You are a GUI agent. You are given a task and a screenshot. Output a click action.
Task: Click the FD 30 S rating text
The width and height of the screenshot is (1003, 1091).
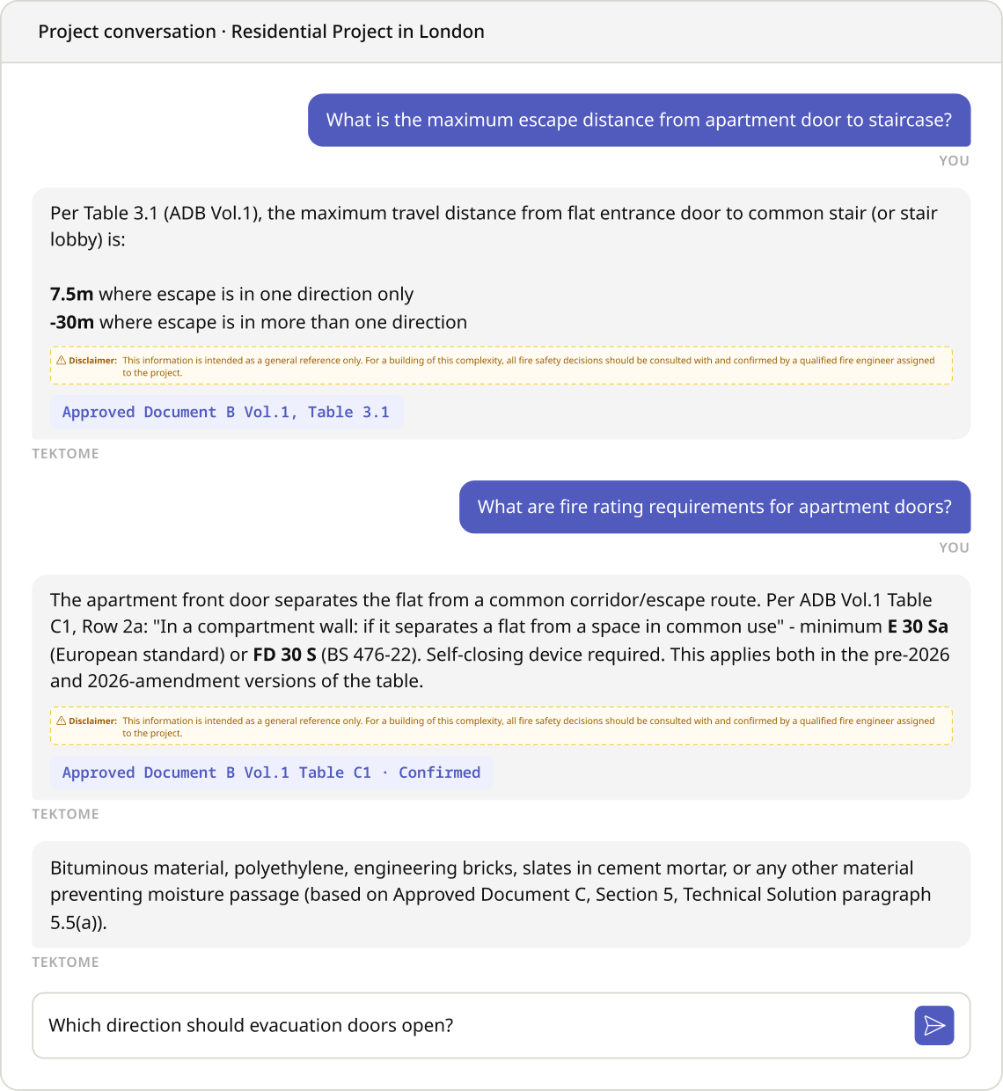point(284,655)
